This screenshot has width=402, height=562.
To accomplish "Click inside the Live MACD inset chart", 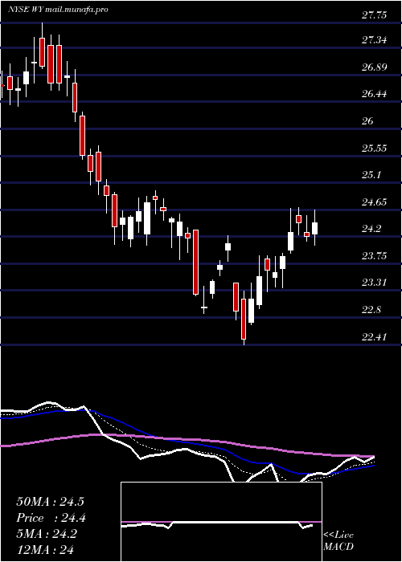I will (x=221, y=522).
